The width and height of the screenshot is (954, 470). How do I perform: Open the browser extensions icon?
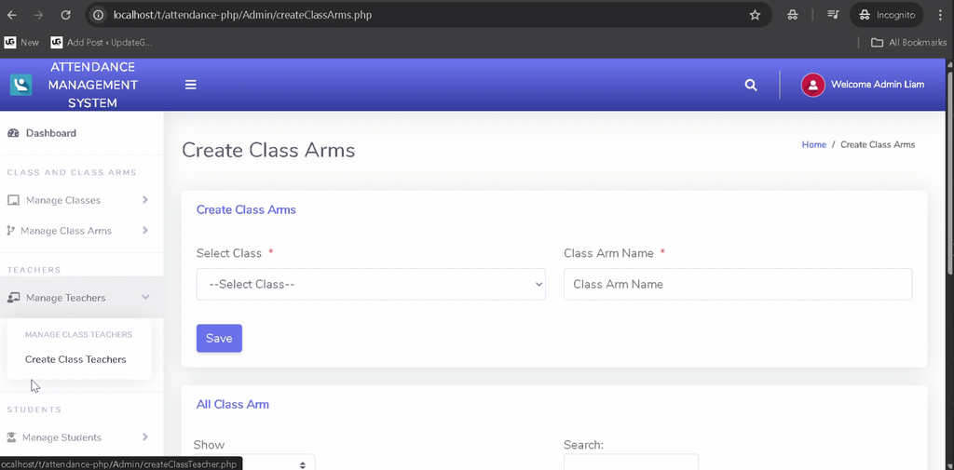point(792,15)
